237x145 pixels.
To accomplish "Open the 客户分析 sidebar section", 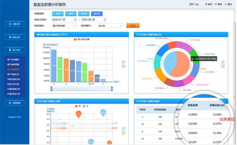I will click(15, 50).
